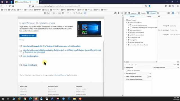Expand ajax.aspnetcdn.com in Sources tree
This screenshot has width=180, height=101.
127,30
